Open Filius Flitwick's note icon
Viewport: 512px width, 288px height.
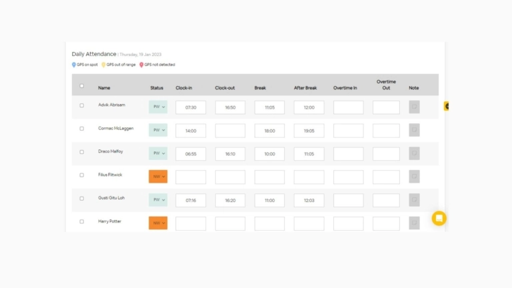[414, 177]
